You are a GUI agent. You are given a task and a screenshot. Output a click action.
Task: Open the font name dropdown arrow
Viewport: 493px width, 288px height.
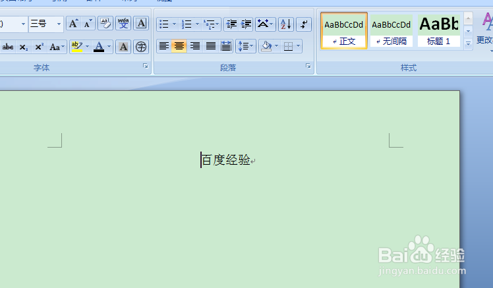tap(23, 24)
